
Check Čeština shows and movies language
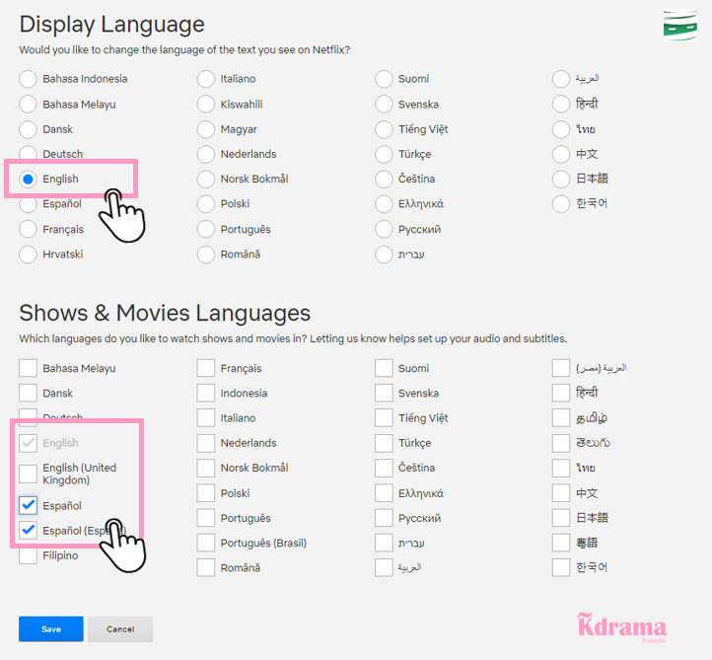(384, 468)
